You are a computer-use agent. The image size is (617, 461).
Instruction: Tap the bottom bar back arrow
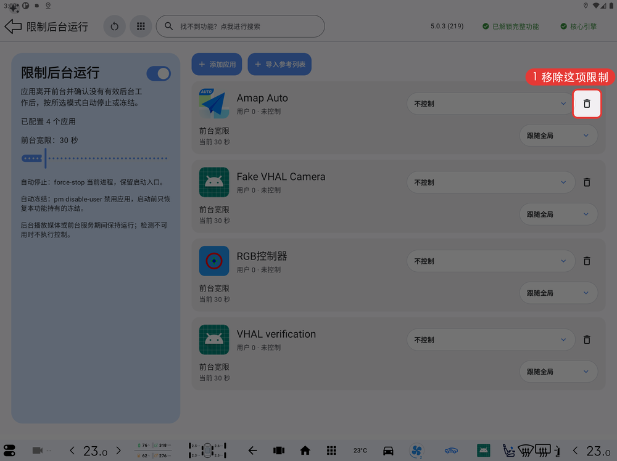(x=252, y=451)
